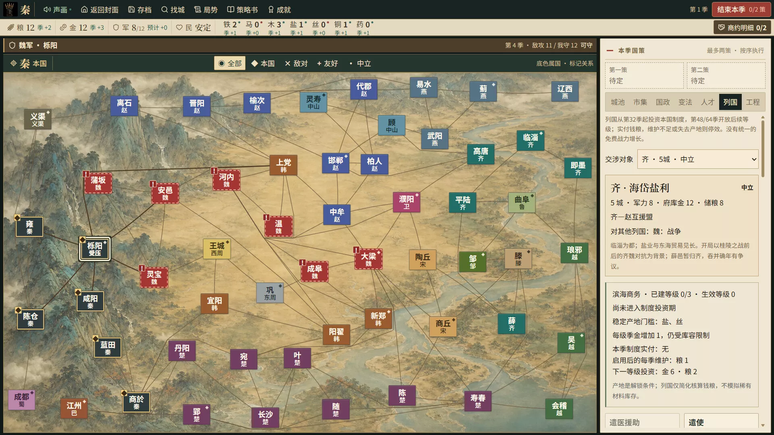Select the 邯郸 Zhao city node
Image resolution: width=774 pixels, height=435 pixels.
[x=335, y=163]
